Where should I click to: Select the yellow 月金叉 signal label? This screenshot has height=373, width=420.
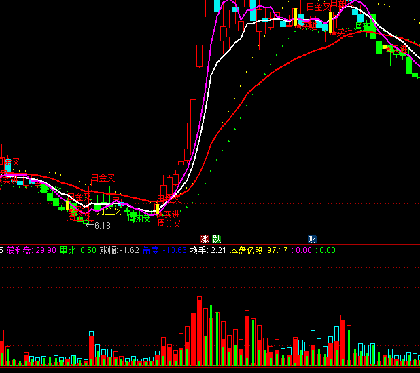109,212
